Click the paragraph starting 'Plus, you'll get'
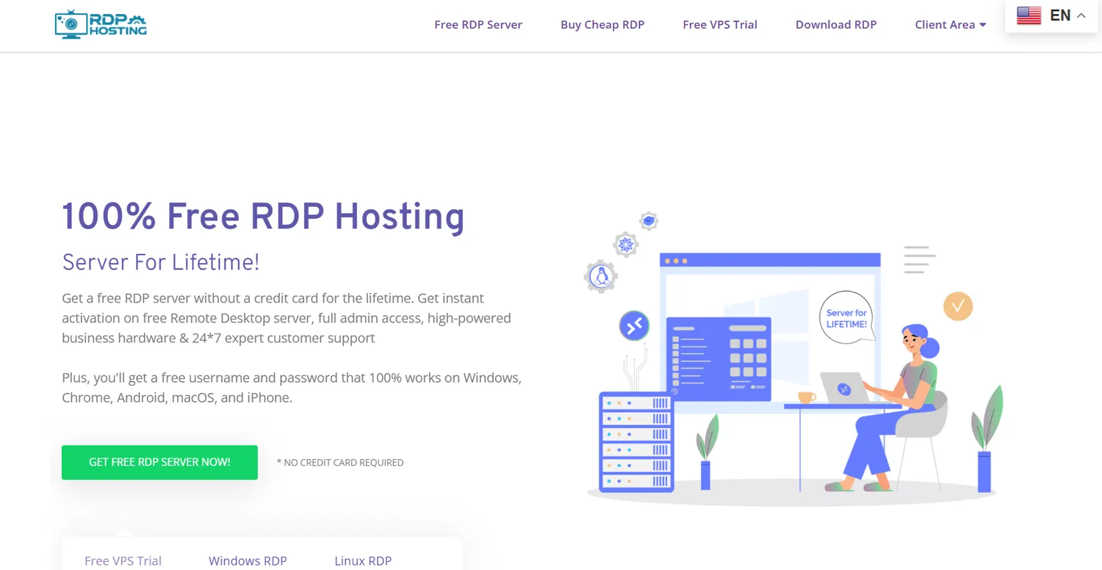 pyautogui.click(x=292, y=388)
